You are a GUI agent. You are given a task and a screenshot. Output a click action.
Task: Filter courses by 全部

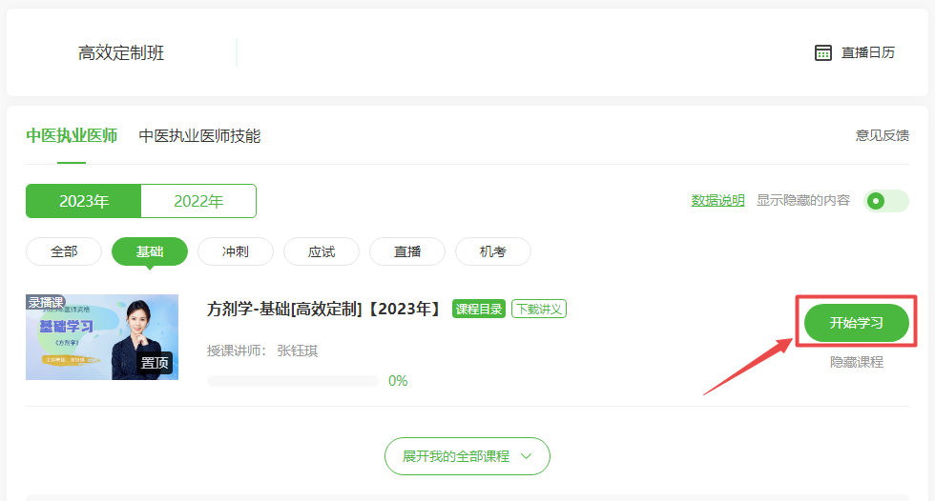pyautogui.click(x=64, y=251)
